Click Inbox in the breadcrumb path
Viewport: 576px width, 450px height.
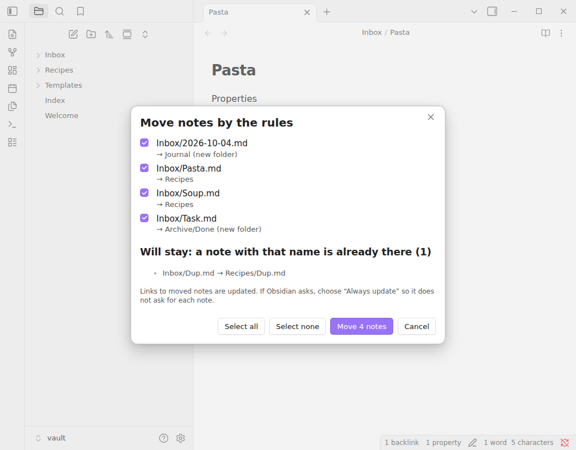tap(372, 32)
